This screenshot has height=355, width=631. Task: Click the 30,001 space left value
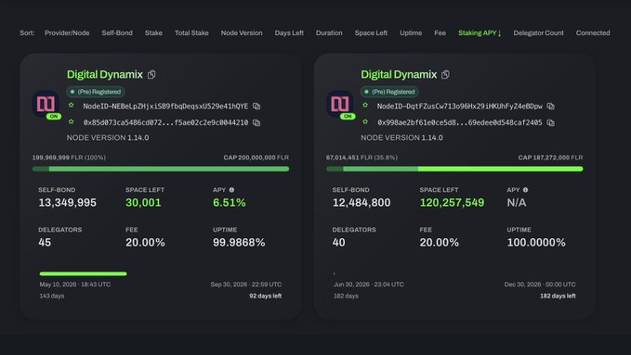coord(143,203)
